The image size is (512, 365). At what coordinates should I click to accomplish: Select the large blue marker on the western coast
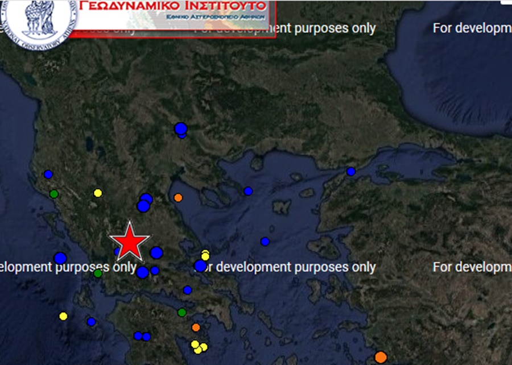60,258
